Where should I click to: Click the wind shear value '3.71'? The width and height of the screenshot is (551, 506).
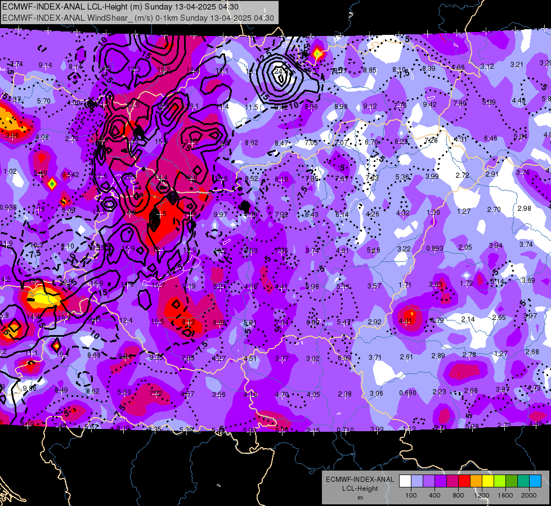(375, 357)
